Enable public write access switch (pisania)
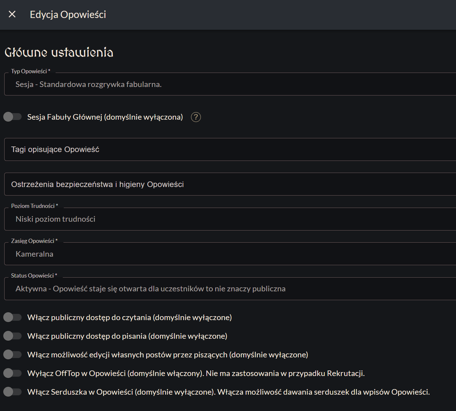The image size is (456, 411). (12, 336)
